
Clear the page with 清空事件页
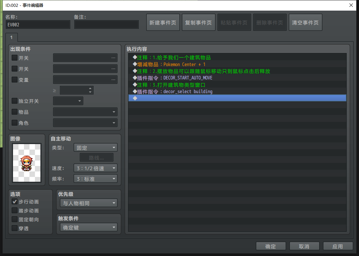click(305, 23)
